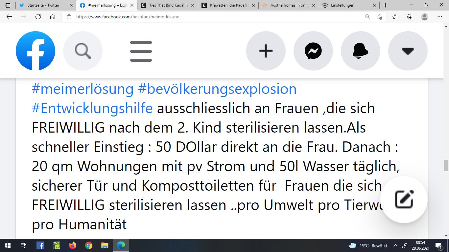Click the plus Create button
The height and width of the screenshot is (252, 449).
266,51
